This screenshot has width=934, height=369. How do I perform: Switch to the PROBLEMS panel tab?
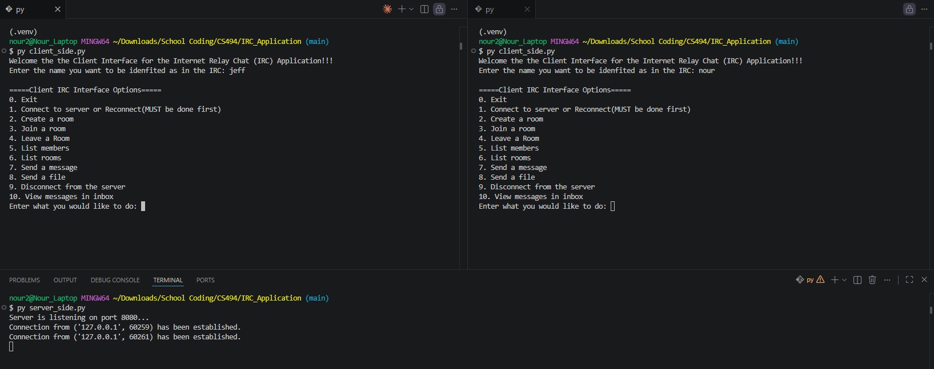coord(25,280)
